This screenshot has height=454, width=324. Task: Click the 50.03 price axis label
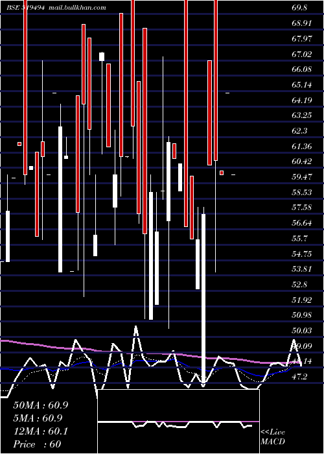(x=302, y=331)
